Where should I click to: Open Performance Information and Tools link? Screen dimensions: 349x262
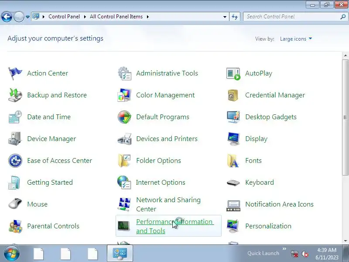[175, 226]
